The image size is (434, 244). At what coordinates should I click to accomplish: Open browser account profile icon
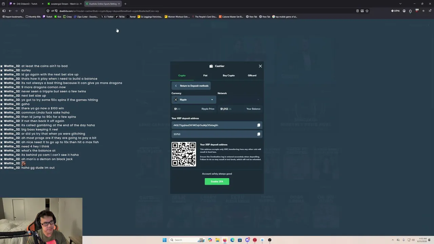(x=404, y=11)
